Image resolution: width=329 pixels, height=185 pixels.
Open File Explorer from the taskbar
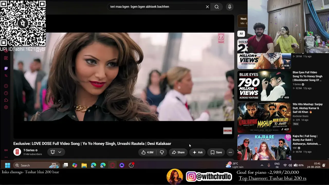coord(84,165)
